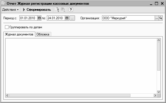
Task: Open calendar for the start date field
Action: [x=39, y=18]
